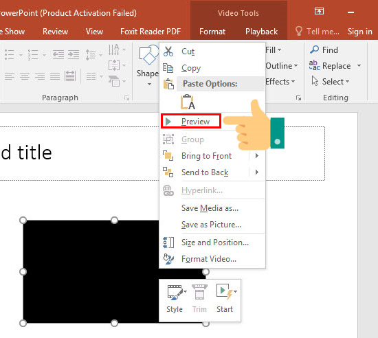This screenshot has width=378, height=338.
Task: Choose Cut from the context menu
Action: (x=212, y=52)
